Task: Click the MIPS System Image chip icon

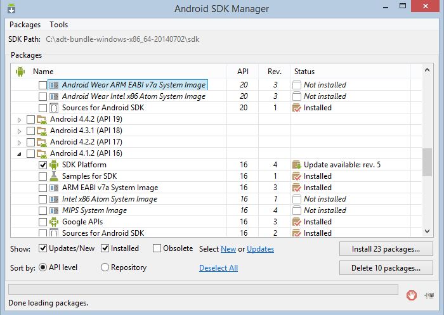Action: (55, 210)
